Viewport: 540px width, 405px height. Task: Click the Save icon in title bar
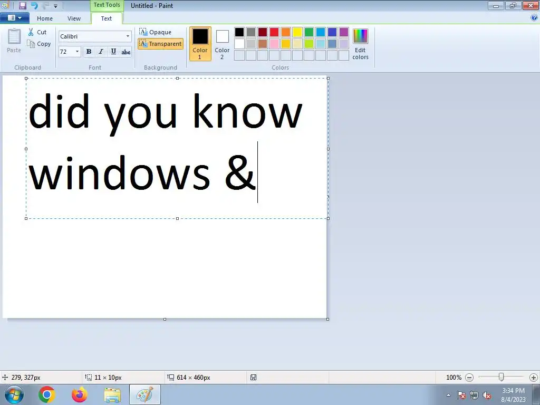coord(22,5)
